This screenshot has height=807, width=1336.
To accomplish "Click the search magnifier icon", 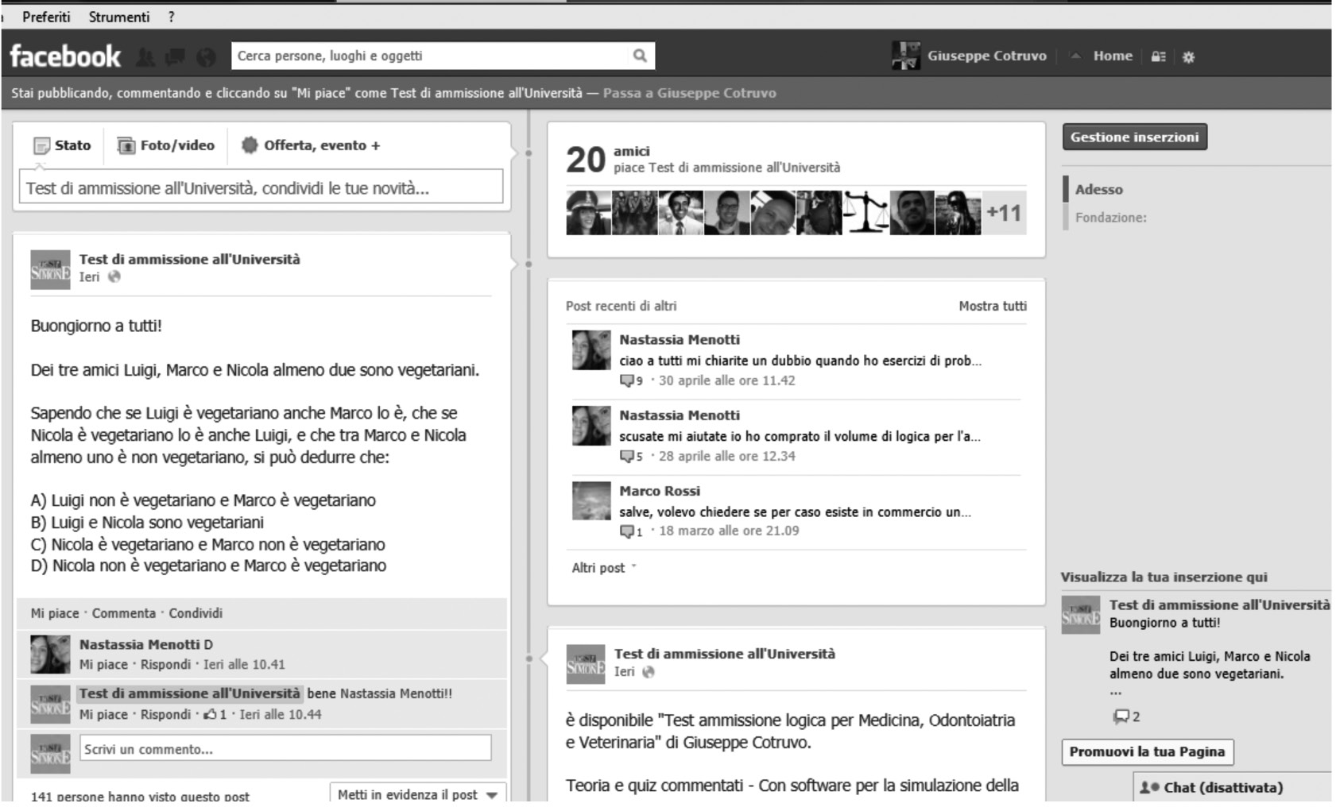I will [x=640, y=56].
